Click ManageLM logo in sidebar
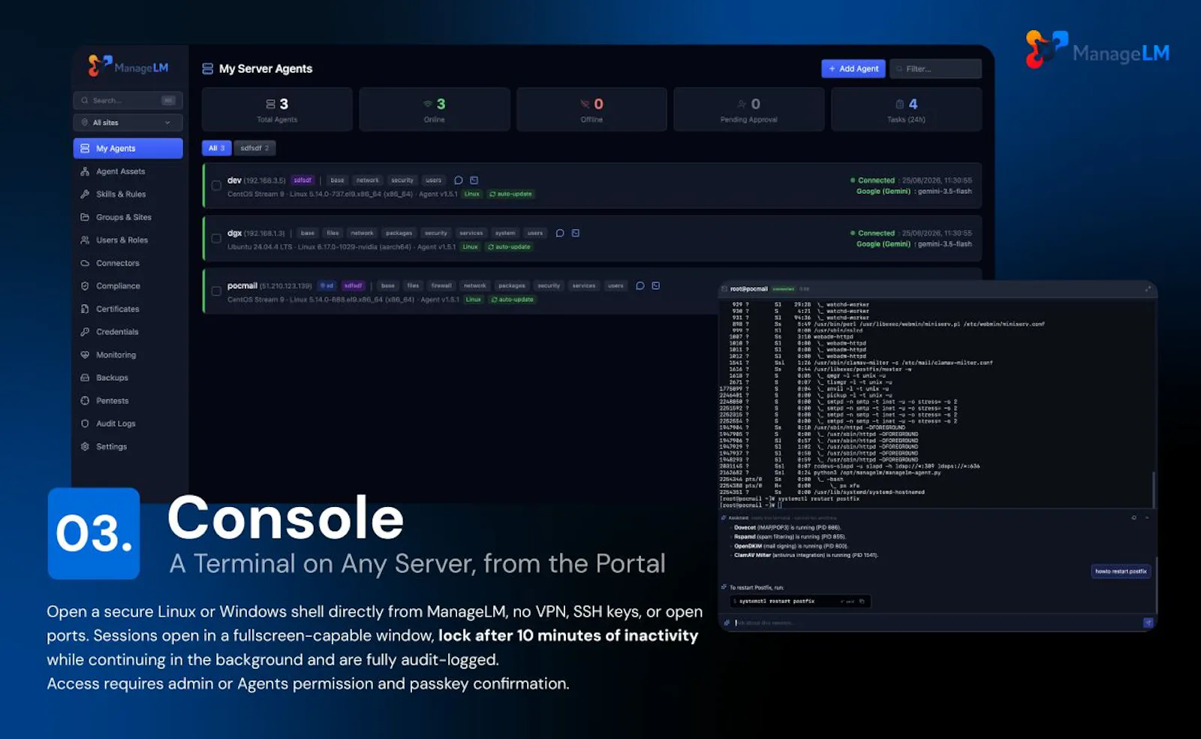 pyautogui.click(x=128, y=66)
